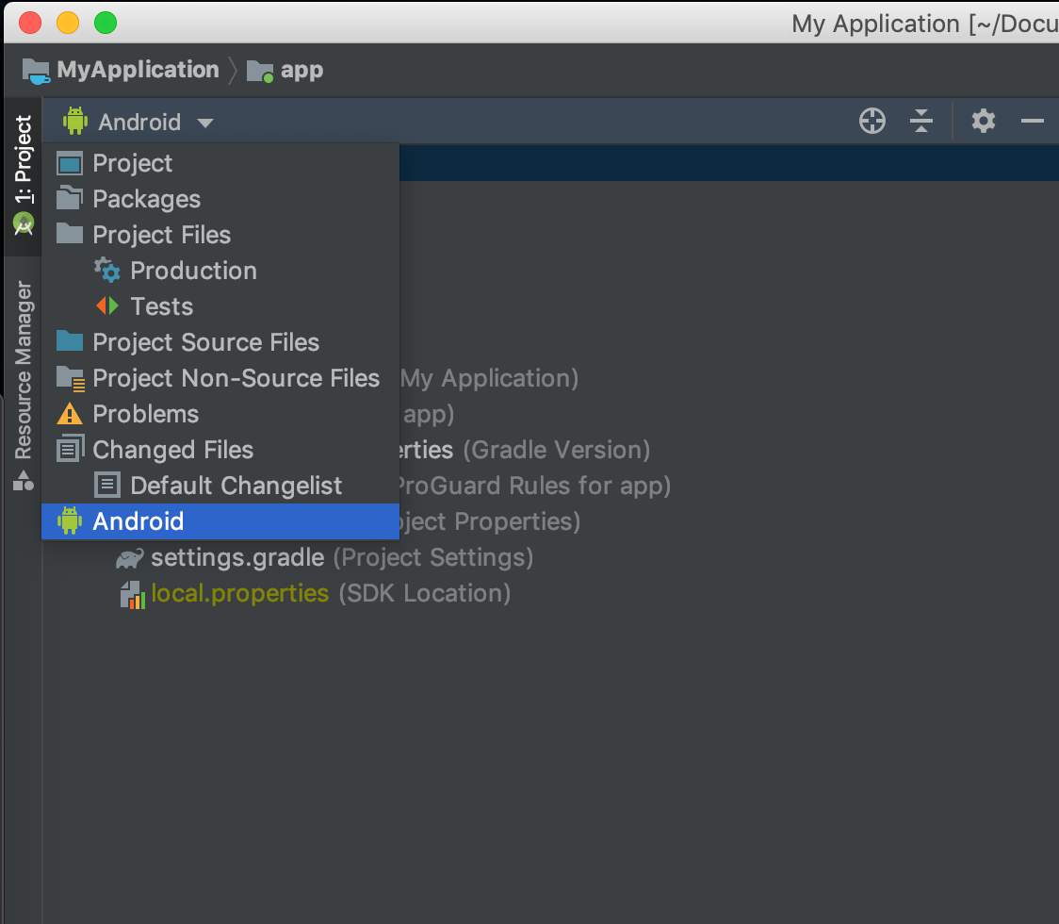Click the MyApplication folder breadcrumb icon
The width and height of the screenshot is (1059, 924).
tap(36, 71)
